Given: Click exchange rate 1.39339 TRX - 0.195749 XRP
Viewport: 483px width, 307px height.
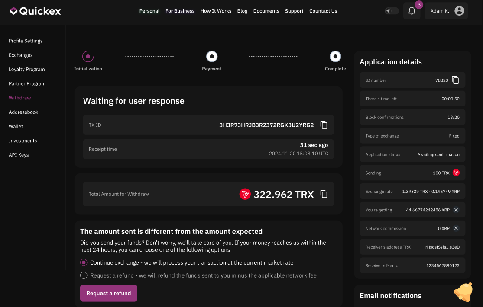Looking at the screenshot, I should coord(431,192).
